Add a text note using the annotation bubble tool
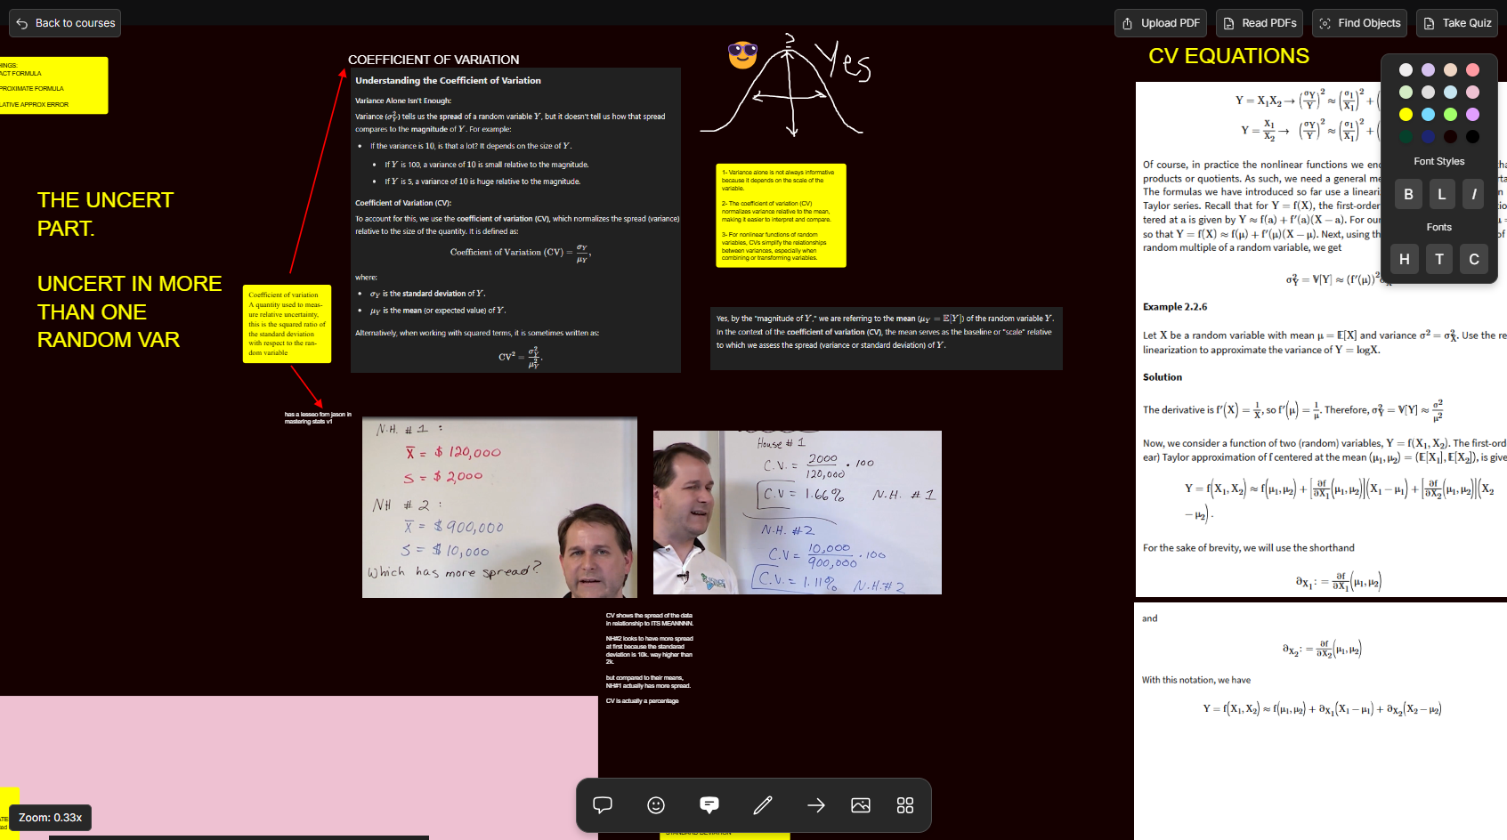The height and width of the screenshot is (840, 1507). 709,805
